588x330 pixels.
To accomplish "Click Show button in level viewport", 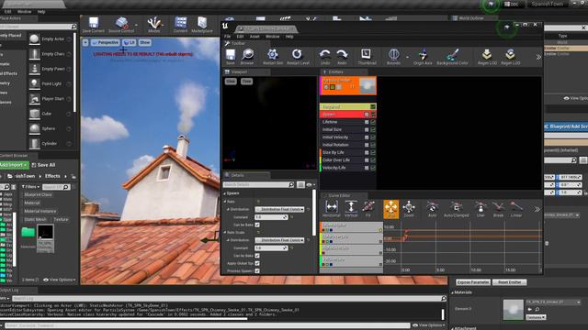I will (145, 43).
